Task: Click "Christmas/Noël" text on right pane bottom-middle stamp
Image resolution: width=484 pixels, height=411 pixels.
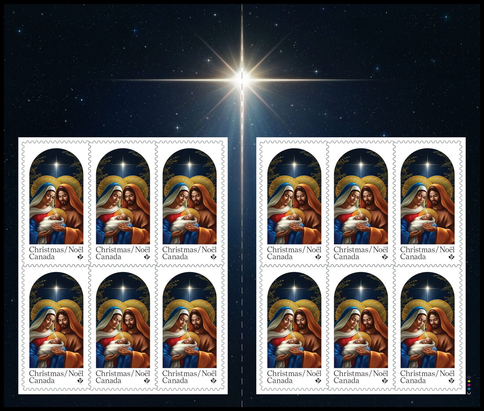Action: point(361,373)
